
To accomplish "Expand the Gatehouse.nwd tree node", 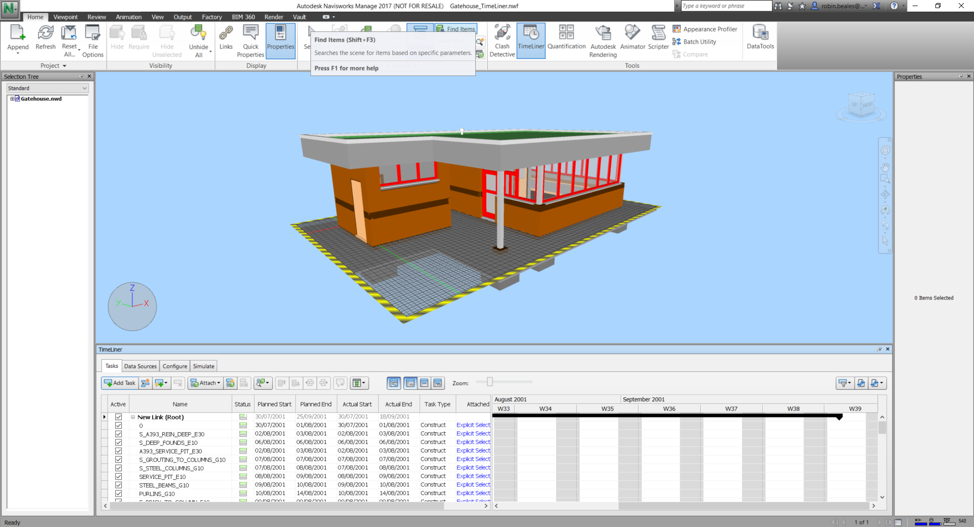I will pyautogui.click(x=12, y=99).
